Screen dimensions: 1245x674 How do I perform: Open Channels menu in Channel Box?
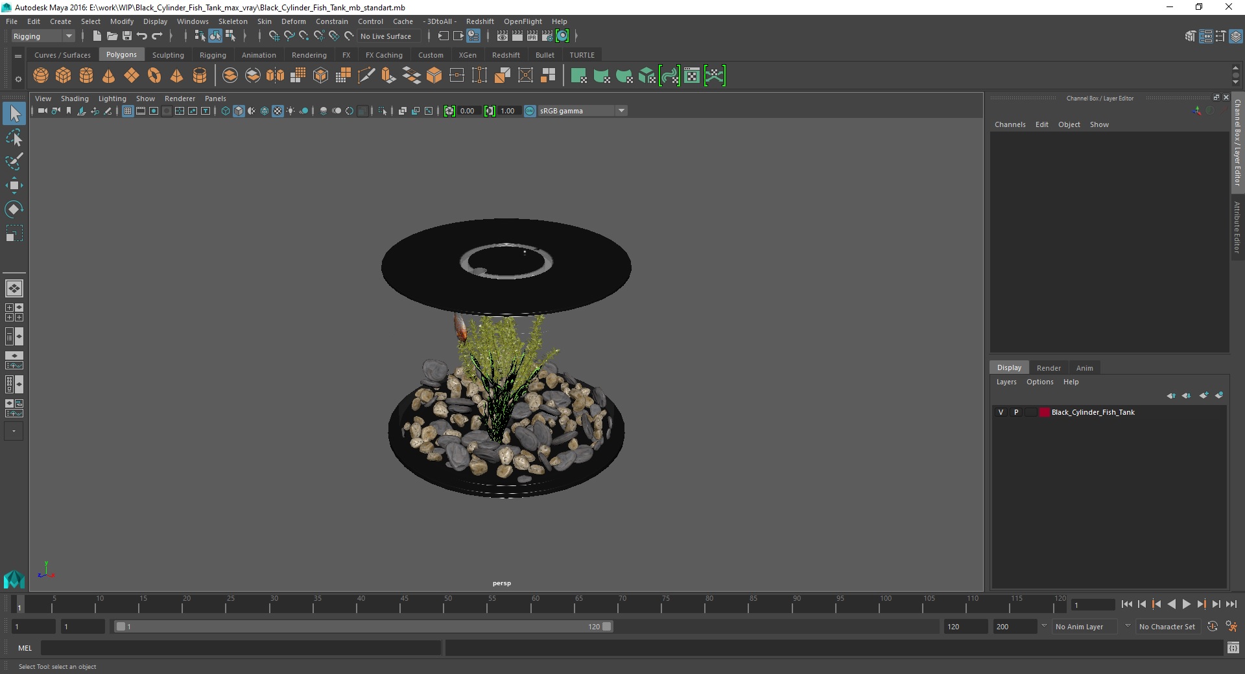click(x=1010, y=124)
